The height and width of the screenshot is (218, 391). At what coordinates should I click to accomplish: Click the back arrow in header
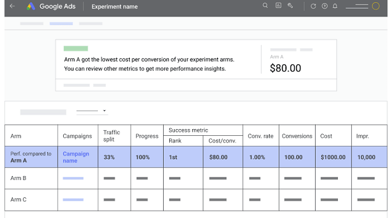12,6
